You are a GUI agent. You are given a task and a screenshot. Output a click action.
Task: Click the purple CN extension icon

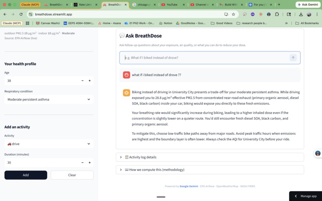(252, 14)
